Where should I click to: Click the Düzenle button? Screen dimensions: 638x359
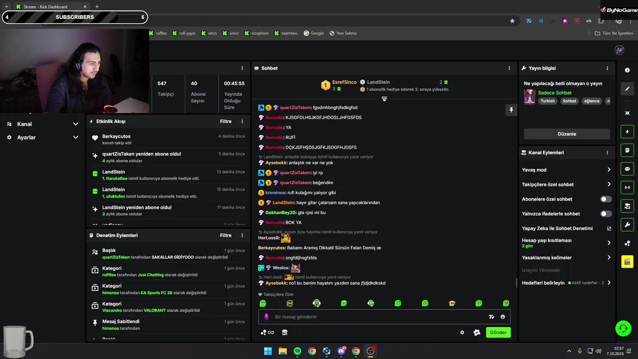click(x=567, y=134)
